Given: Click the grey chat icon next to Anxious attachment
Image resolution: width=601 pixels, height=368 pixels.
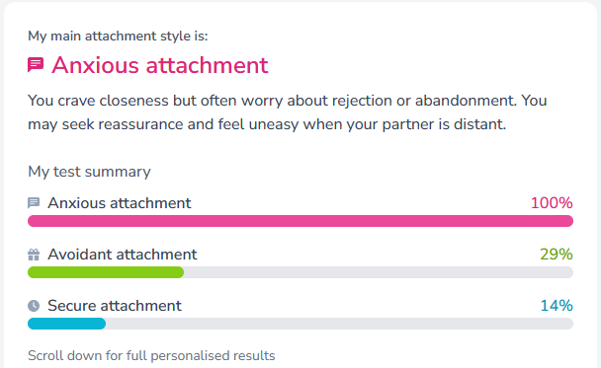Looking at the screenshot, I should [34, 202].
